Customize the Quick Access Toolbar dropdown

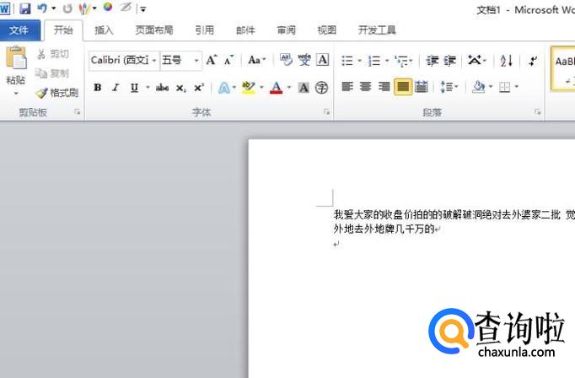pyautogui.click(x=143, y=9)
